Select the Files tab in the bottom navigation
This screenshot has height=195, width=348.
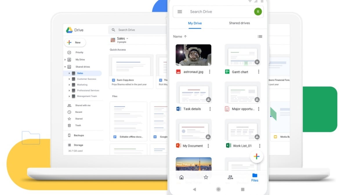[255, 177]
